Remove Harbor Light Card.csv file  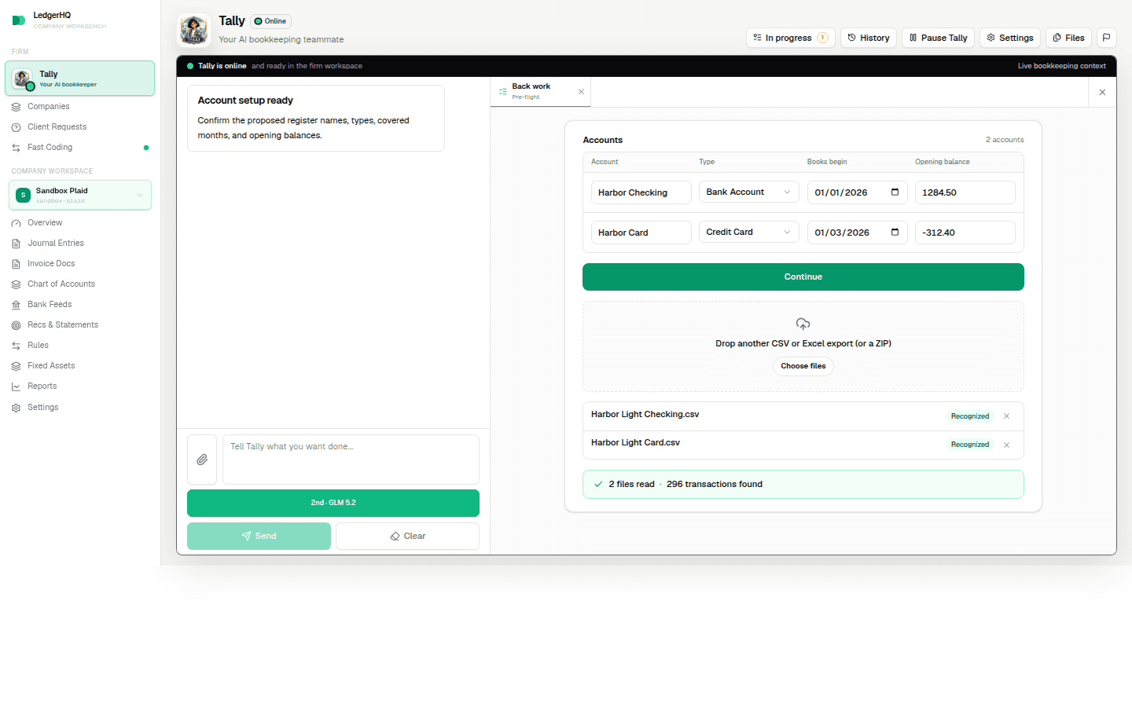click(1006, 445)
